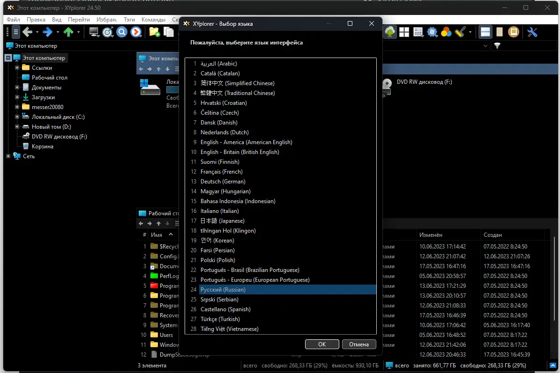Click the orange round preview icon
The width and height of the screenshot is (560, 373).
[514, 32]
